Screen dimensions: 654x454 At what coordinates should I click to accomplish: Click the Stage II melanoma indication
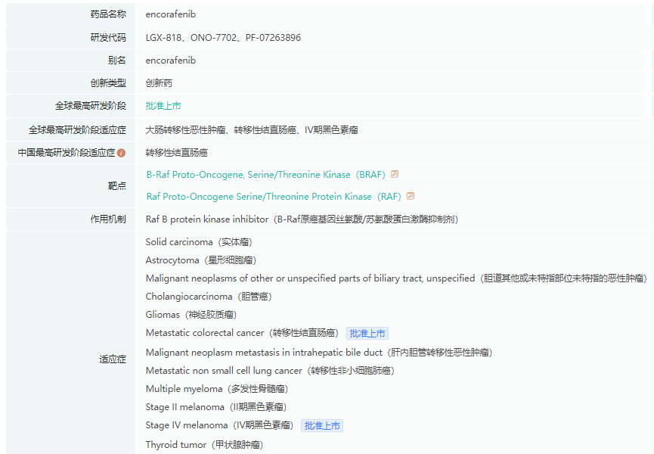(x=216, y=407)
